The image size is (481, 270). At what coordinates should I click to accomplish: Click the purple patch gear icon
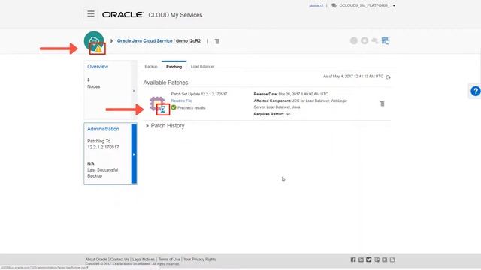click(x=157, y=103)
